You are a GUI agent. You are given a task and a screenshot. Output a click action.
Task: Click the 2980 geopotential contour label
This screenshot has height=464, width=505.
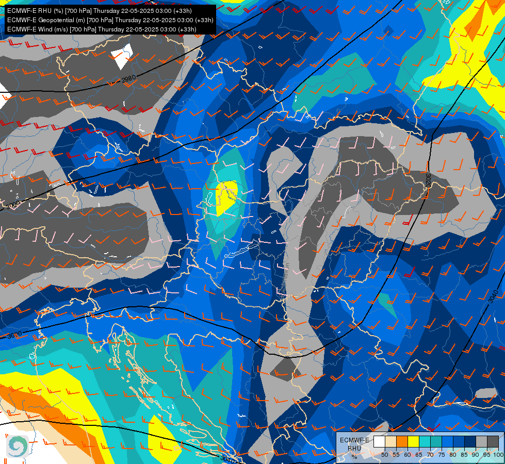coord(129,79)
